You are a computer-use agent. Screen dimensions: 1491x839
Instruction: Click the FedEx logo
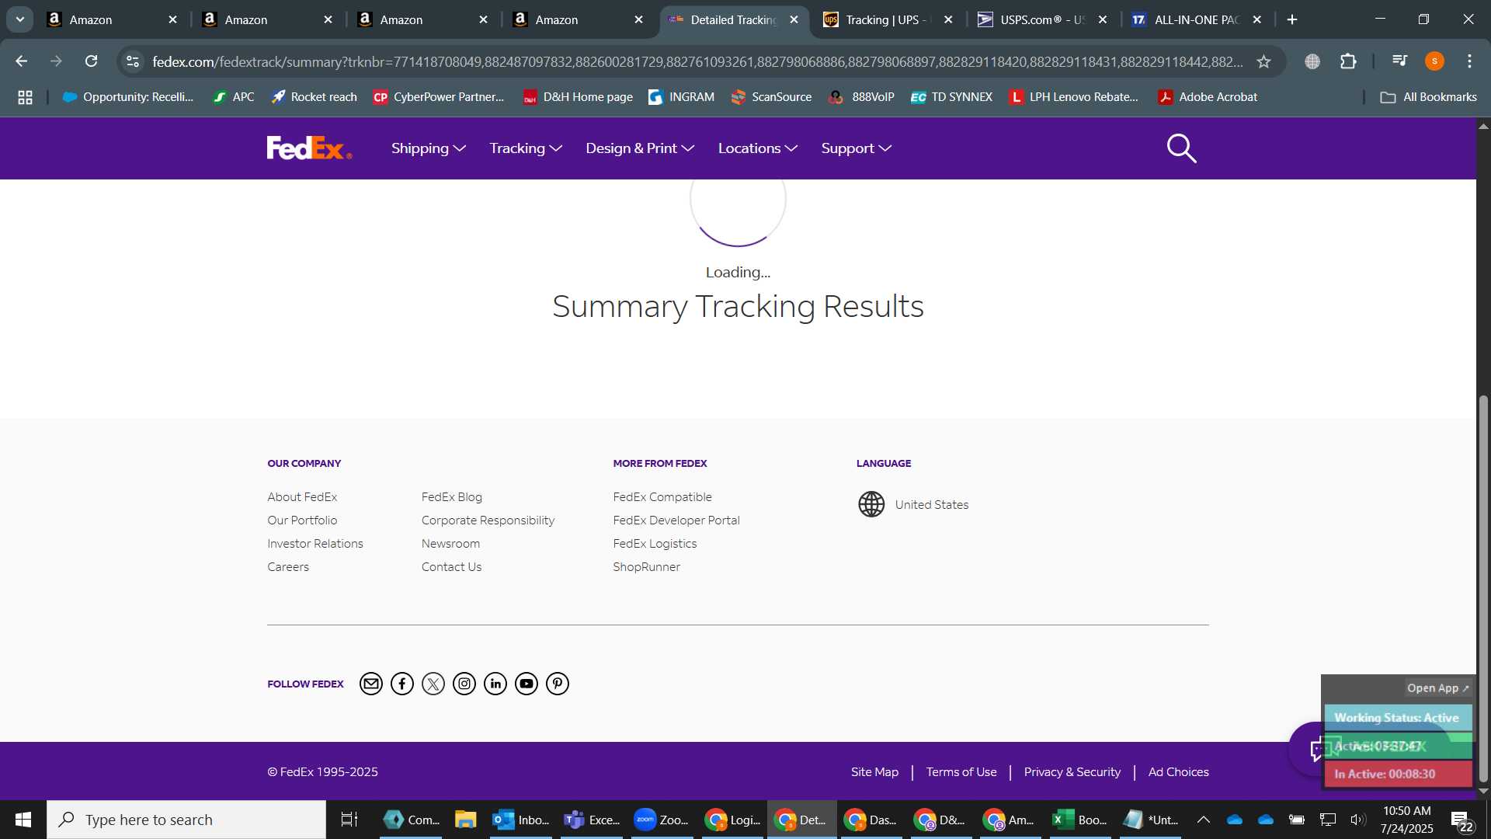309,148
